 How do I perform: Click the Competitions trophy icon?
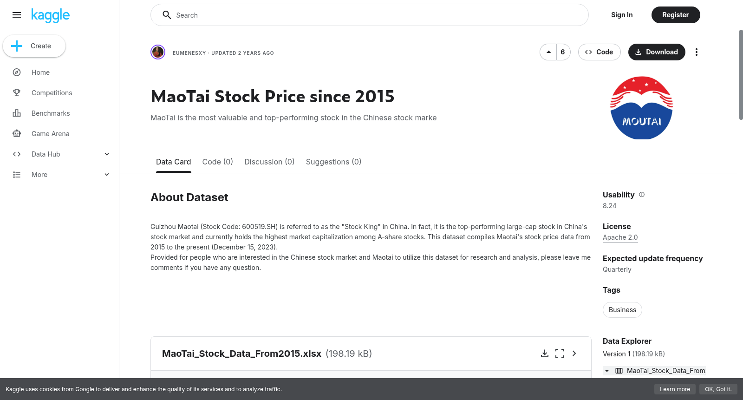click(17, 93)
